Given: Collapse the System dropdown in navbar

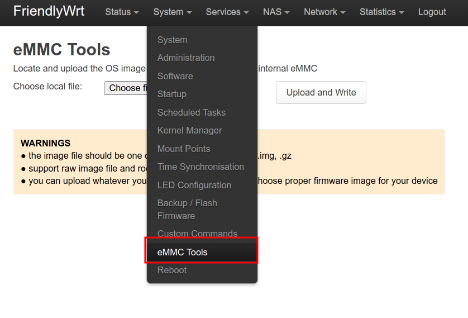Looking at the screenshot, I should point(172,12).
